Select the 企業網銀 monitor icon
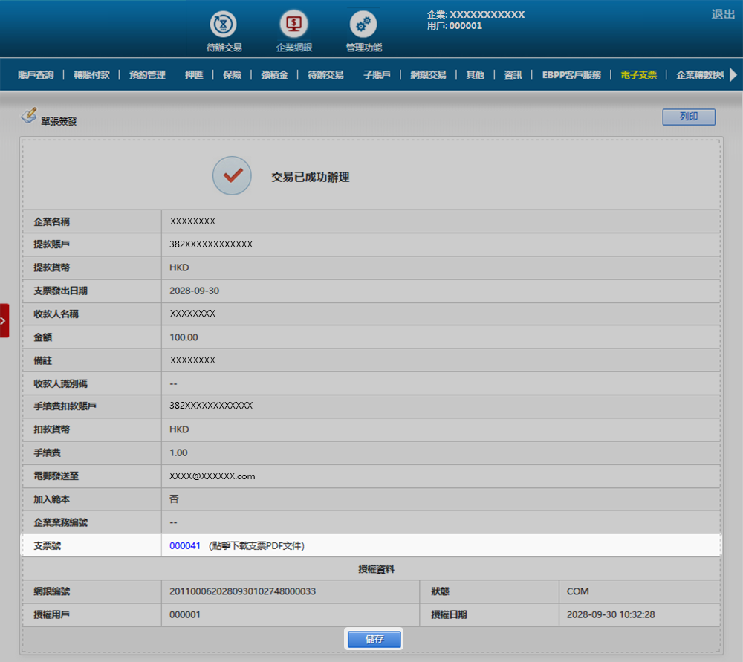 pos(293,25)
